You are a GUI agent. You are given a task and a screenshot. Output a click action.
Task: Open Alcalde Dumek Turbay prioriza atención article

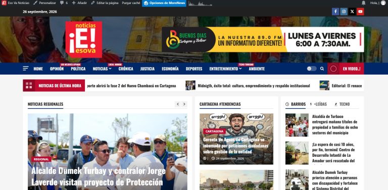[335, 180]
